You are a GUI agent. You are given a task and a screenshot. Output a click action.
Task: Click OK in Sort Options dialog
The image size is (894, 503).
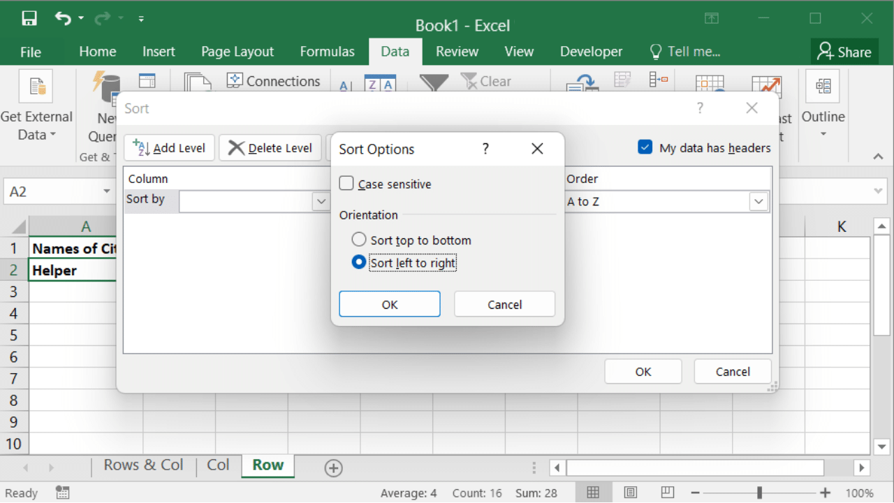click(x=389, y=304)
